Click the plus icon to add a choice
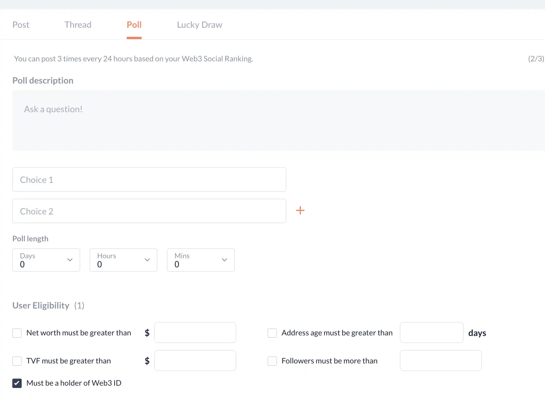Screen dimensions: 545x402 (300, 211)
